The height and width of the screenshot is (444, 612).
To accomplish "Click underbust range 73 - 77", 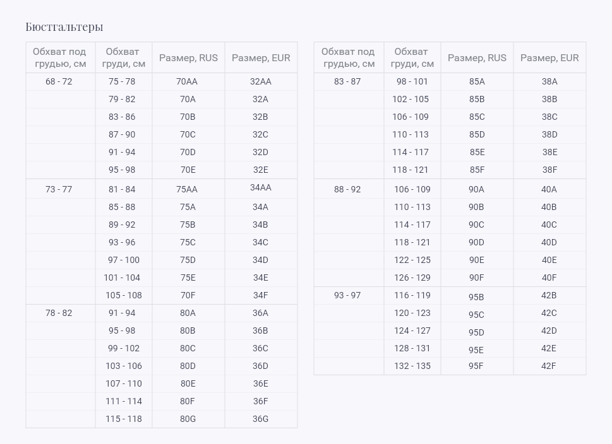I will 59,189.
